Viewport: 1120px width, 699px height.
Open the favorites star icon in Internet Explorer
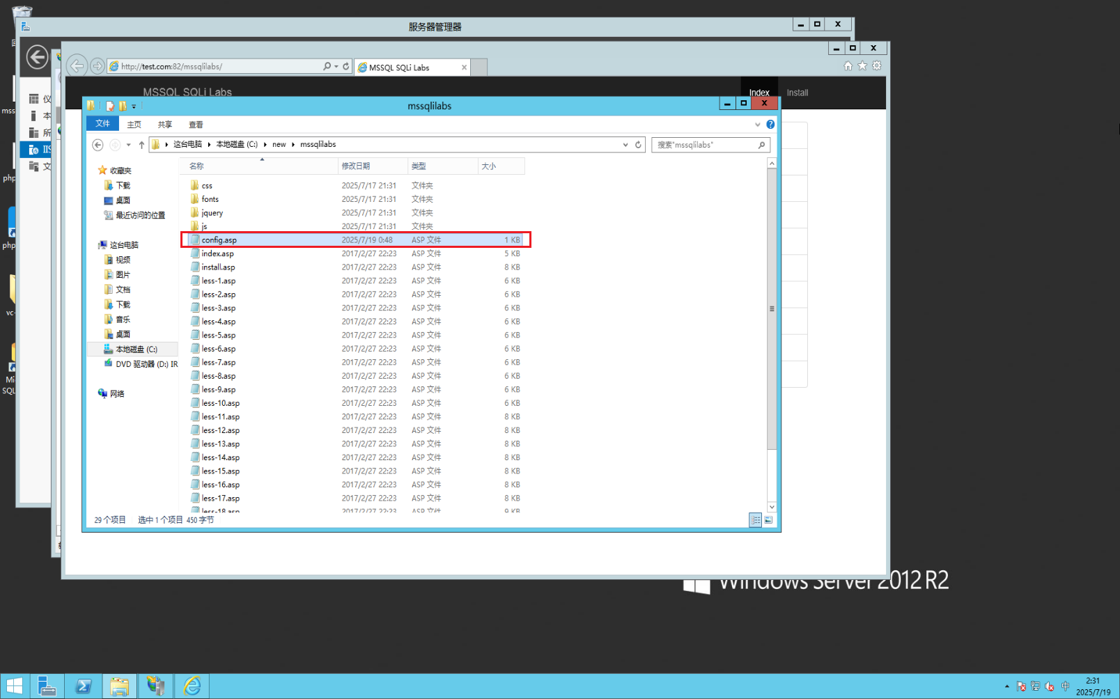tap(863, 65)
